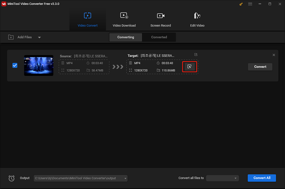Click the LE SSERAFIM video thumbnail

pos(39,65)
